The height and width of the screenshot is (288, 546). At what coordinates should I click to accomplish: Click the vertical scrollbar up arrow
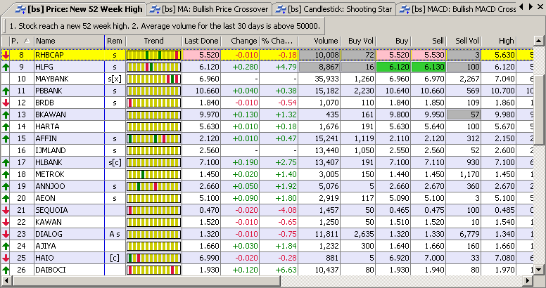[x=539, y=41]
